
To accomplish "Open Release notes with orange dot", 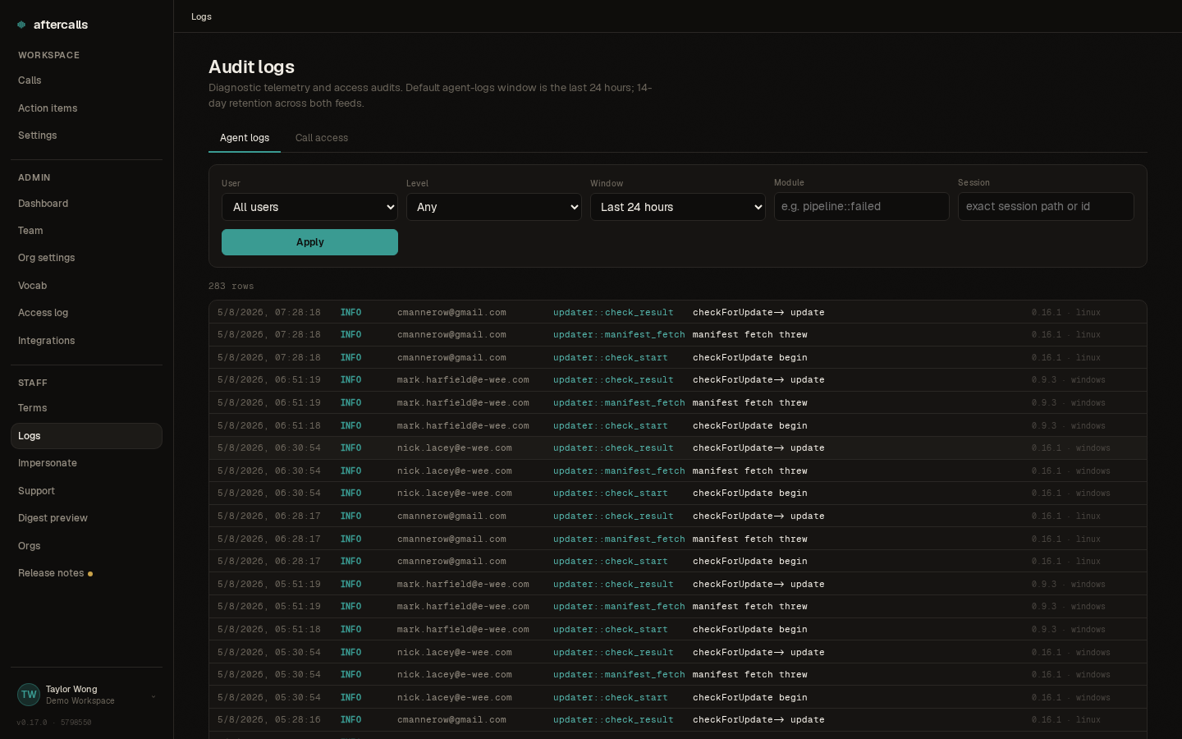I will [x=86, y=573].
